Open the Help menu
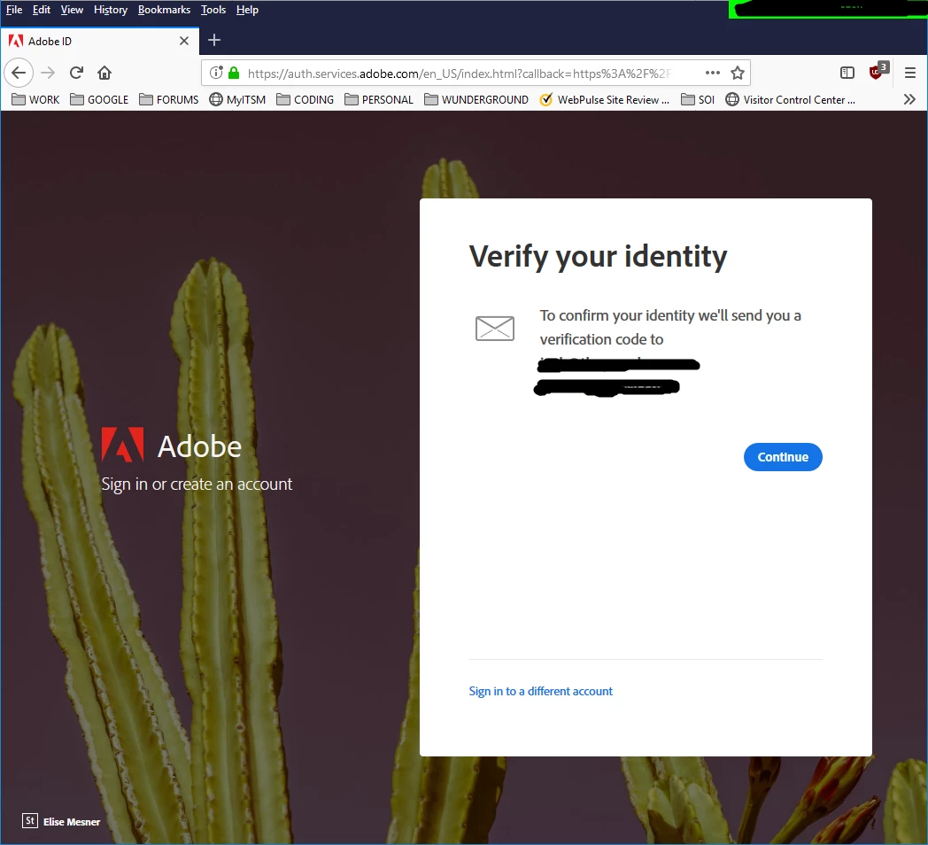Screen dimensions: 928x845 pos(247,10)
